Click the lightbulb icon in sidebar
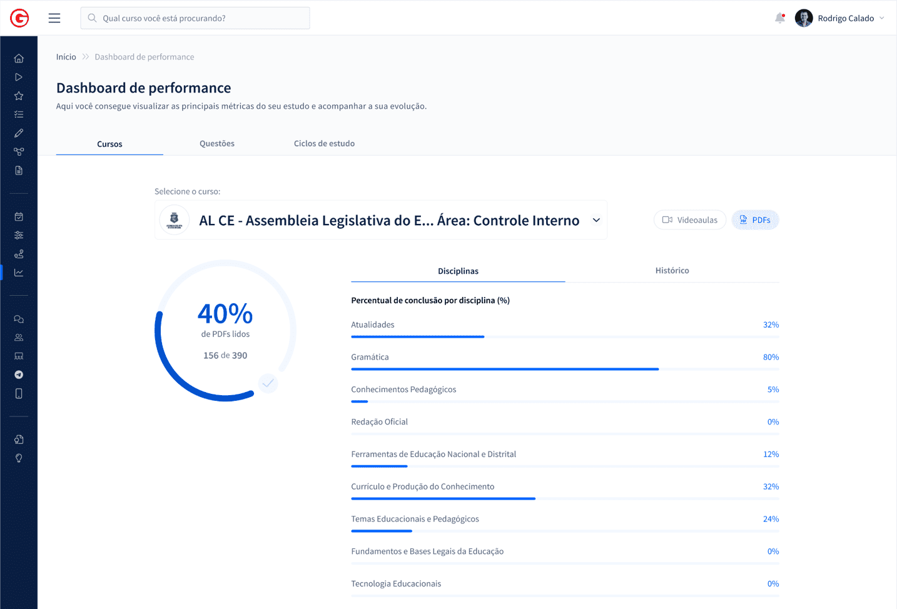Image resolution: width=897 pixels, height=609 pixels. pos(19,458)
